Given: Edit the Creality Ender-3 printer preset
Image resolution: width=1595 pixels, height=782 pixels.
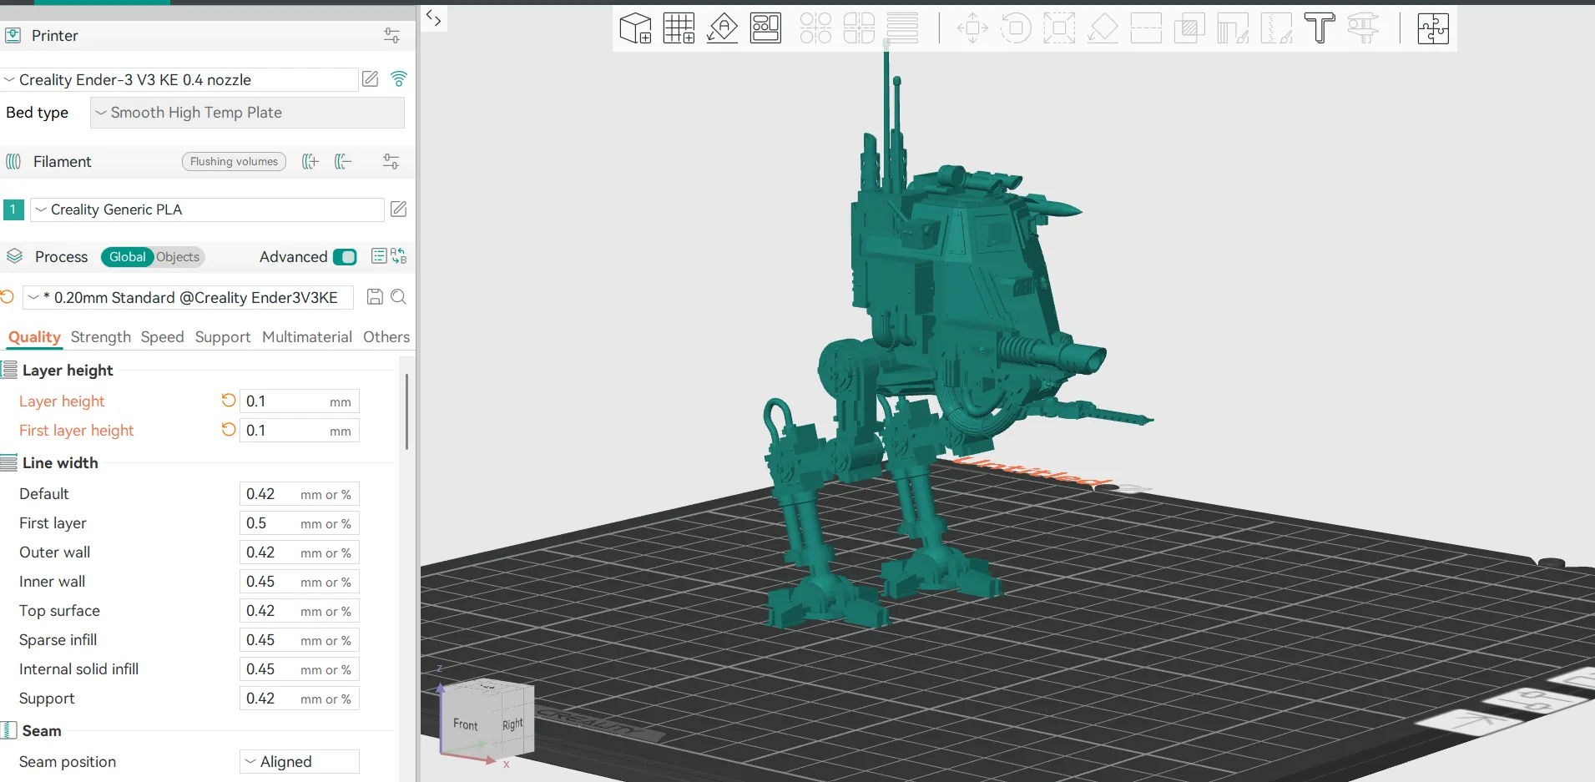Looking at the screenshot, I should coord(371,79).
